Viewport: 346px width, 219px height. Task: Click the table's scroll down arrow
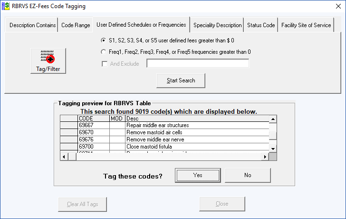tap(273, 149)
